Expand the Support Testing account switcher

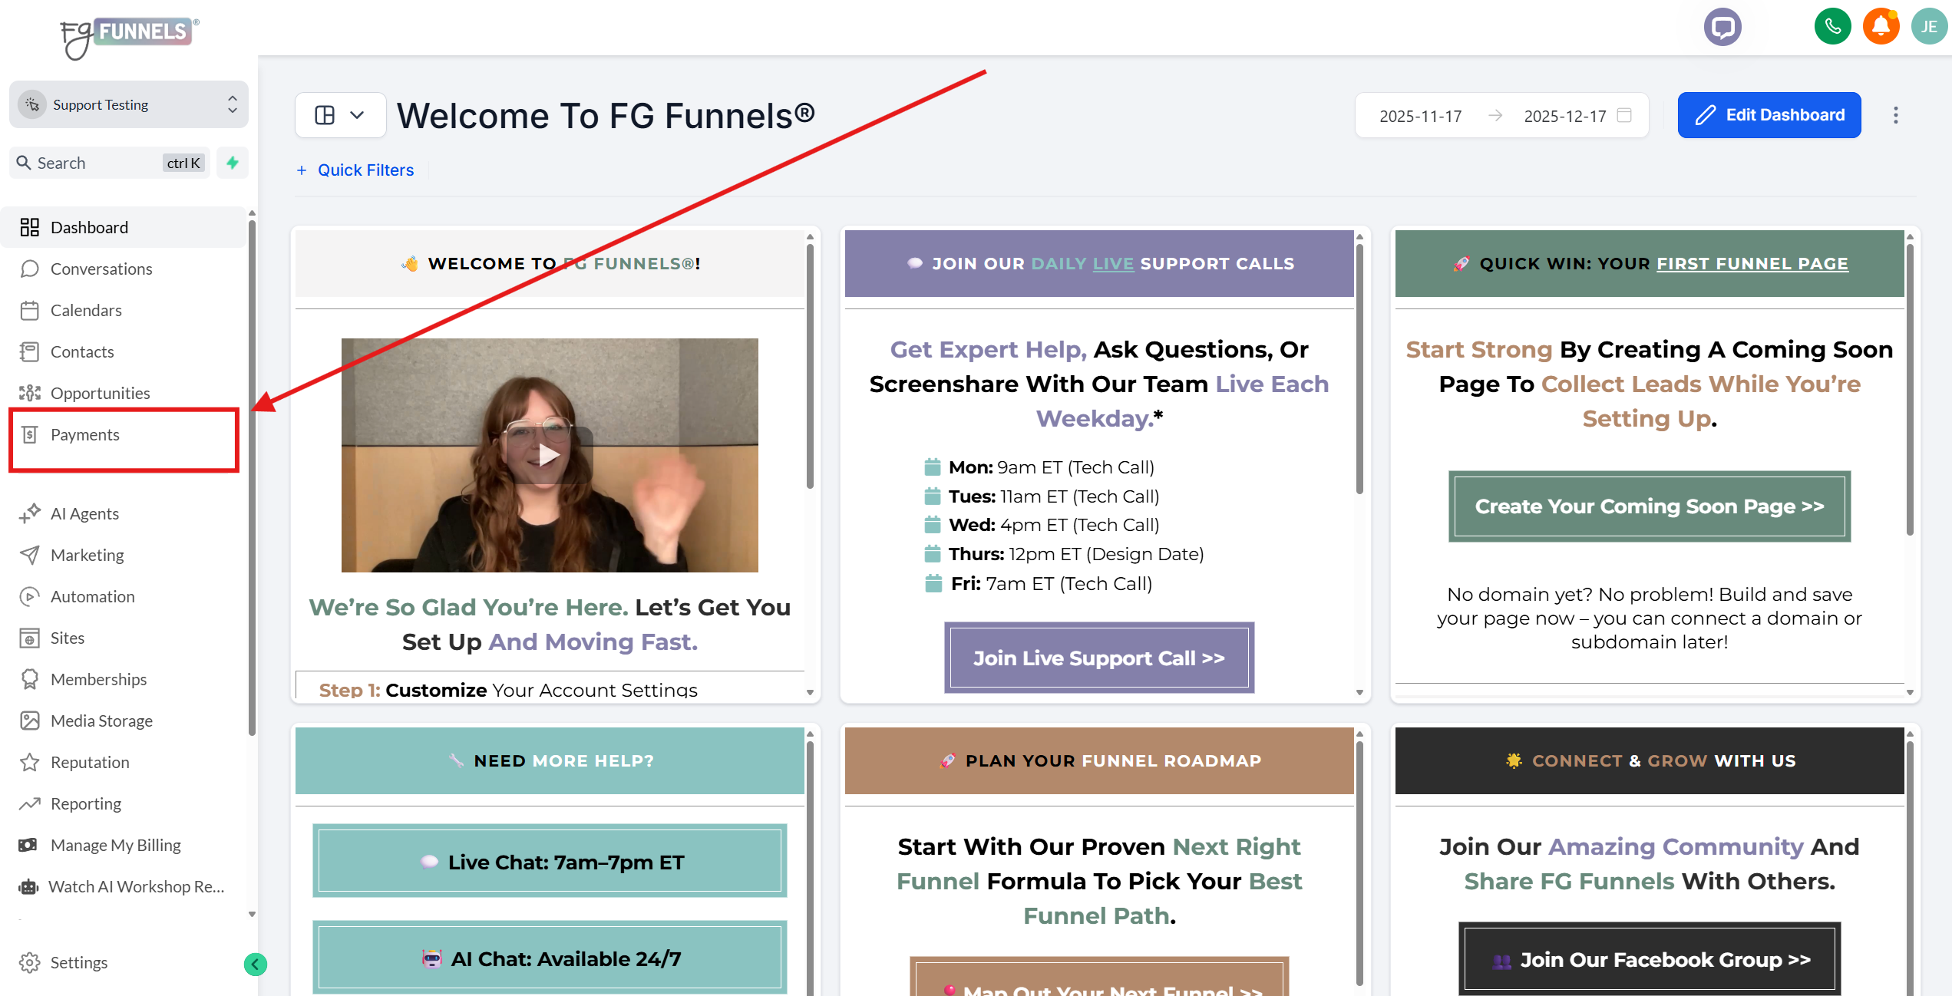click(x=129, y=104)
